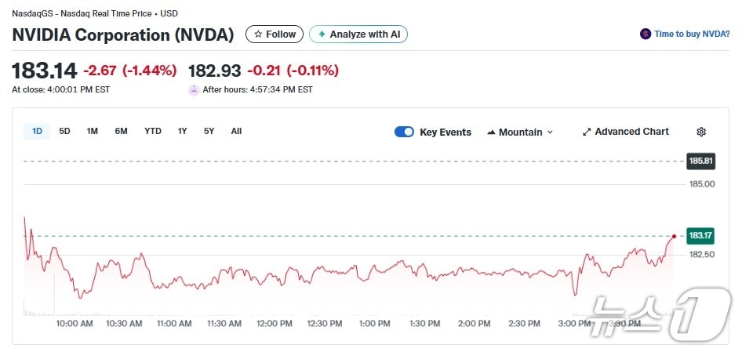
Task: Select the 1Y range tab
Action: (x=182, y=131)
